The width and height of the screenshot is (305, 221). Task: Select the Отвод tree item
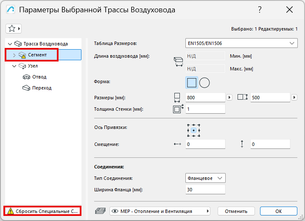click(x=39, y=77)
